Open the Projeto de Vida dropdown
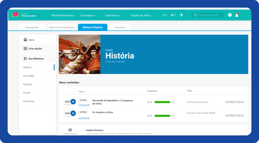Viewport: 259px width, 143px height. click(141, 15)
